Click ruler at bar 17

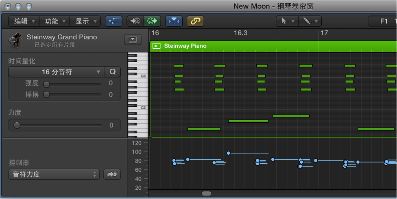pyautogui.click(x=324, y=33)
